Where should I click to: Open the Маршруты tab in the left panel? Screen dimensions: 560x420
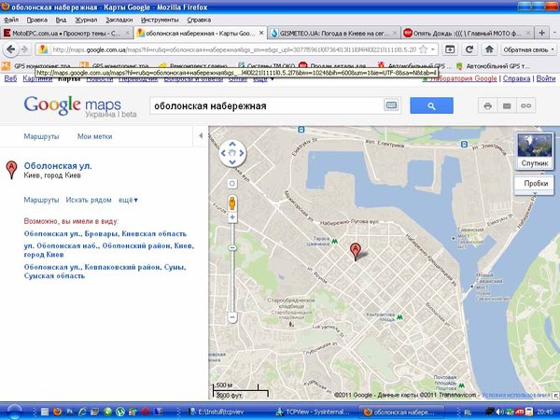[41, 136]
